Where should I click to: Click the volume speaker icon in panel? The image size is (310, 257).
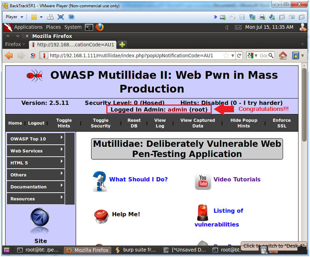[x=227, y=28]
